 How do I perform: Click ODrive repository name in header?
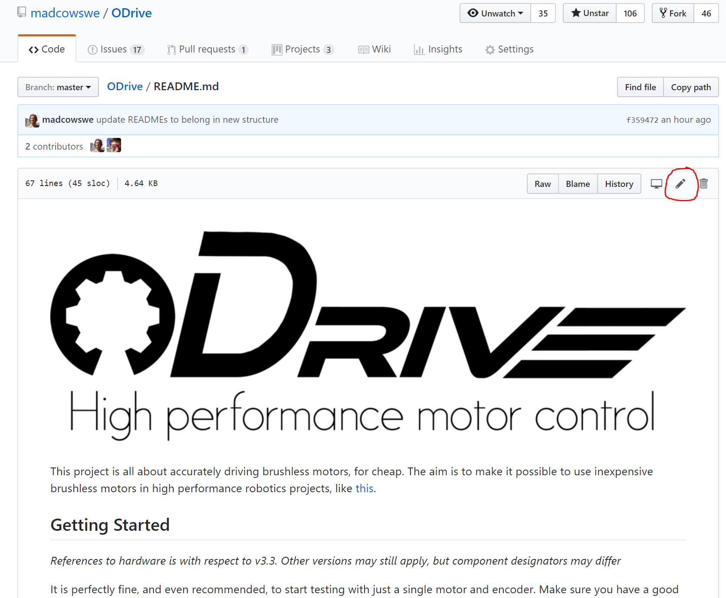pos(131,13)
